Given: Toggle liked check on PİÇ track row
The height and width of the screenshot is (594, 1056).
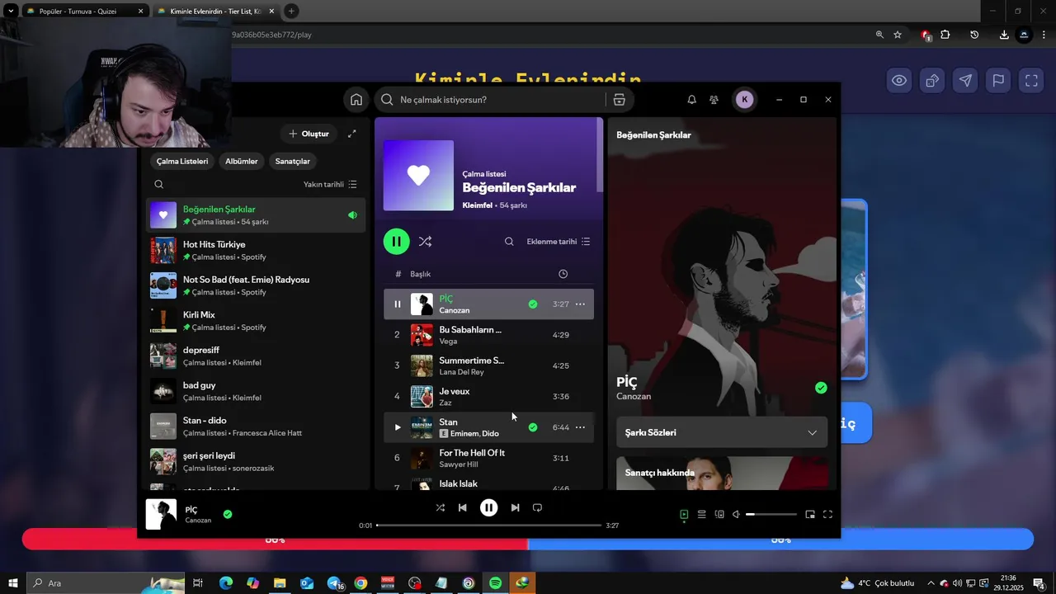Looking at the screenshot, I should (533, 304).
